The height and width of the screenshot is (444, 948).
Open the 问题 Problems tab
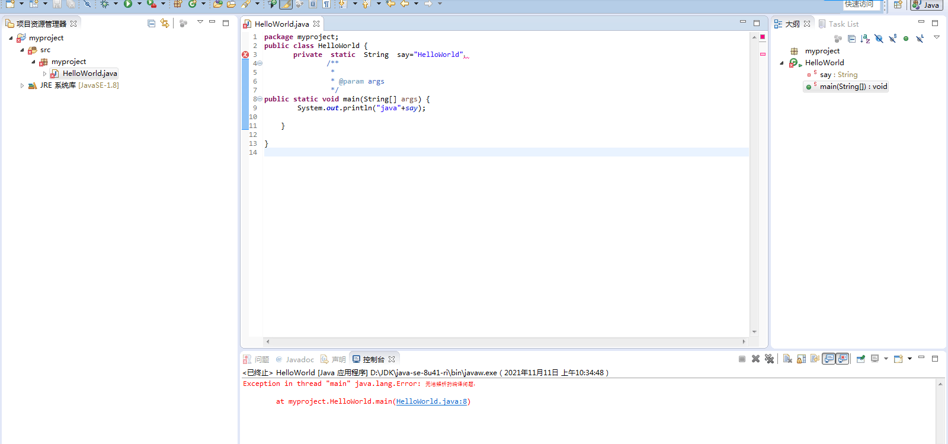(256, 359)
